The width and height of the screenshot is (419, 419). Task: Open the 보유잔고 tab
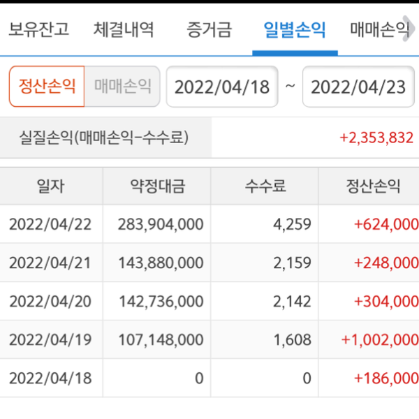point(38,30)
